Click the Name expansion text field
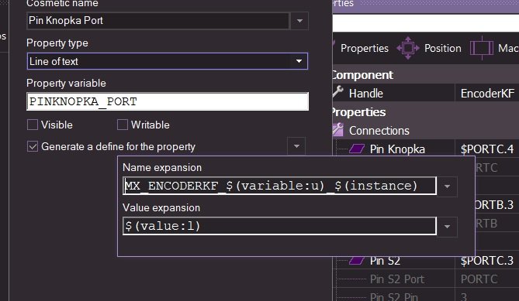The height and width of the screenshot is (301, 519). [x=280, y=186]
